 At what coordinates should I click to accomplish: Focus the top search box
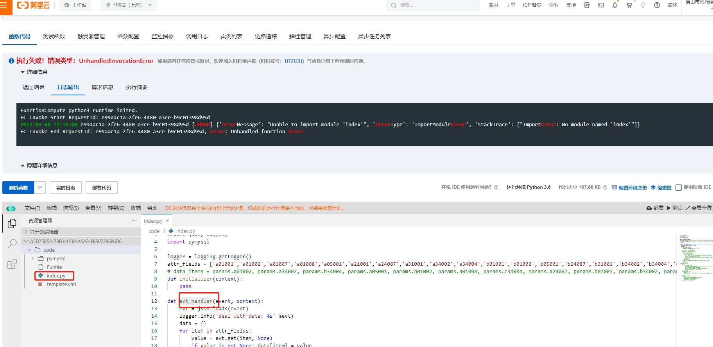point(433,5)
